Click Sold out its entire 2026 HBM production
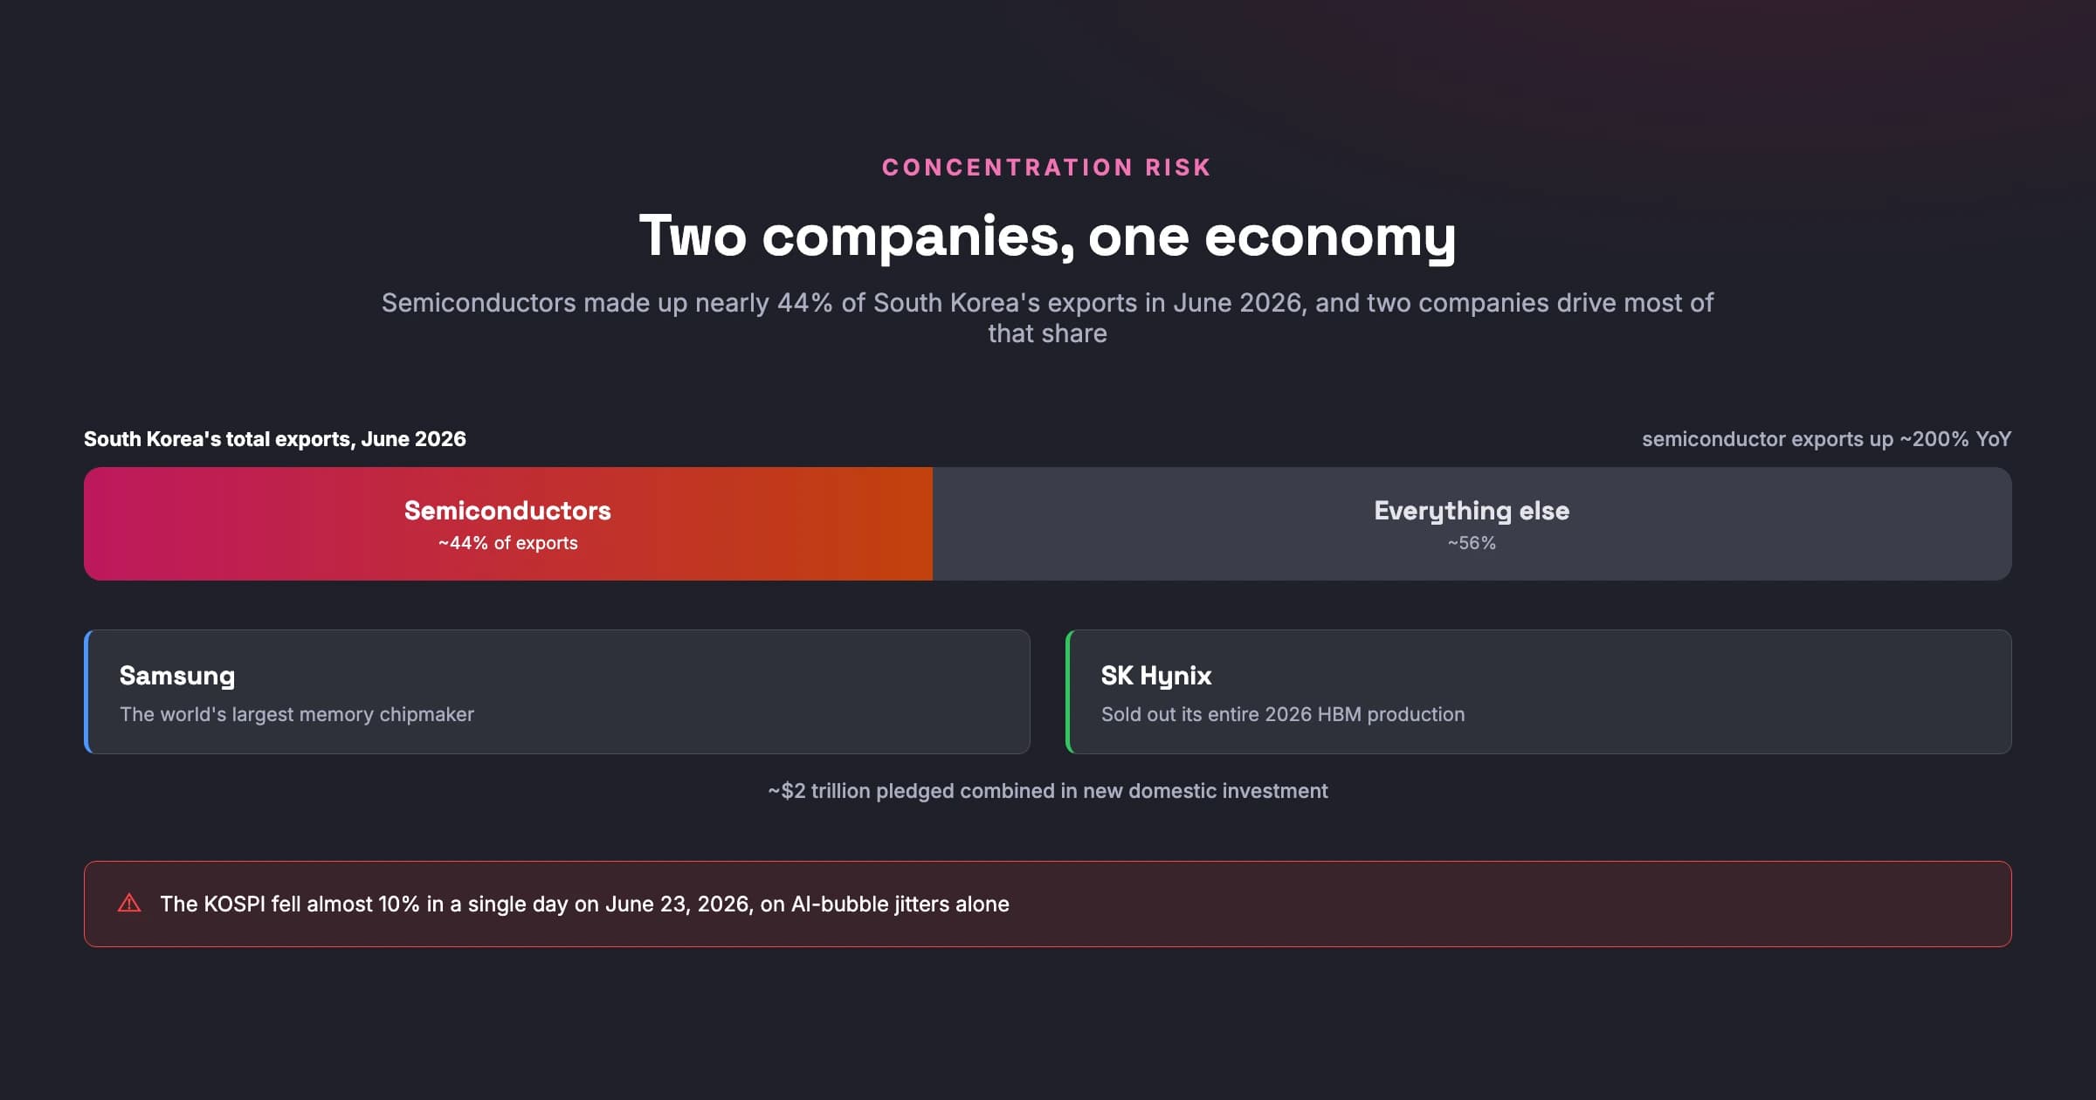Viewport: 2096px width, 1100px height. pos(1283,714)
